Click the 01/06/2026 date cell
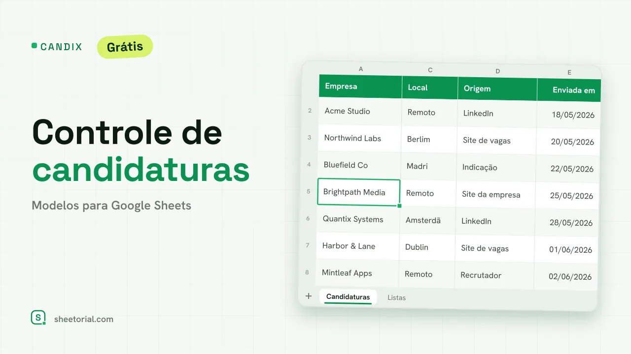Image resolution: width=631 pixels, height=354 pixels. (566, 250)
